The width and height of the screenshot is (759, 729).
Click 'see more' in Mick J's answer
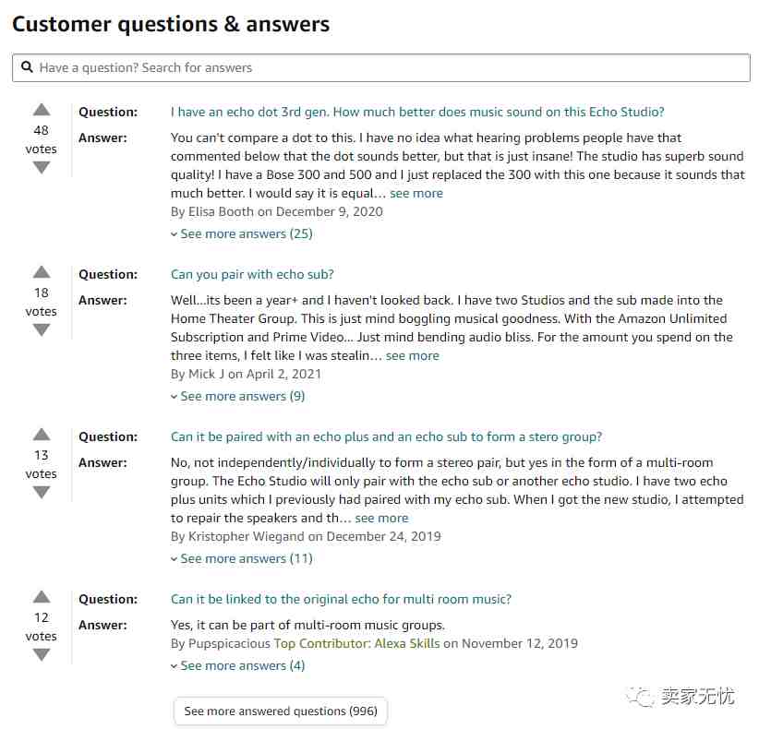tap(413, 356)
